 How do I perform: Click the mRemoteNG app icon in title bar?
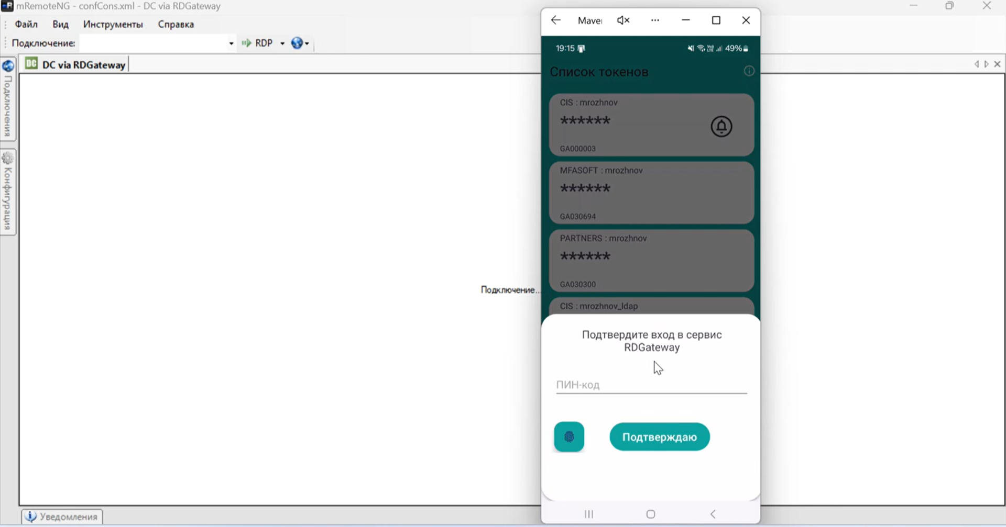click(7, 6)
